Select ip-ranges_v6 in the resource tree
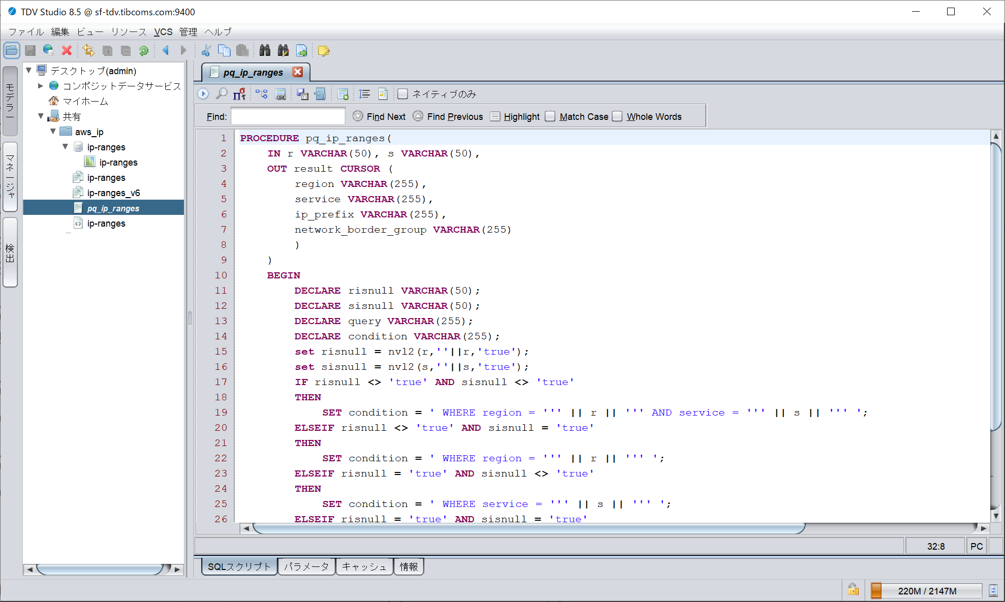Screen dimensions: 1005x602 coord(113,193)
